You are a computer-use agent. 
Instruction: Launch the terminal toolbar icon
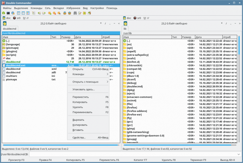point(8,13)
